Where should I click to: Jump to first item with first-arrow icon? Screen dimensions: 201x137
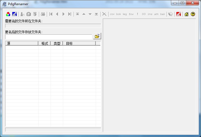click(51, 14)
